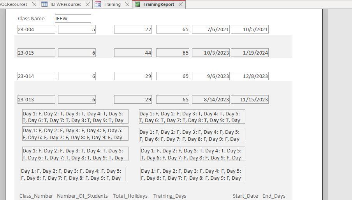This screenshot has height=200, width=352.
Task: Click the Class_Number column label
Action: 36,196
